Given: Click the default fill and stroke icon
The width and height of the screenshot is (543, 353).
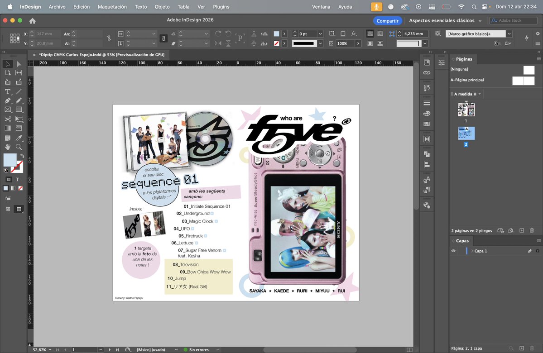Looking at the screenshot, I should (6, 170).
